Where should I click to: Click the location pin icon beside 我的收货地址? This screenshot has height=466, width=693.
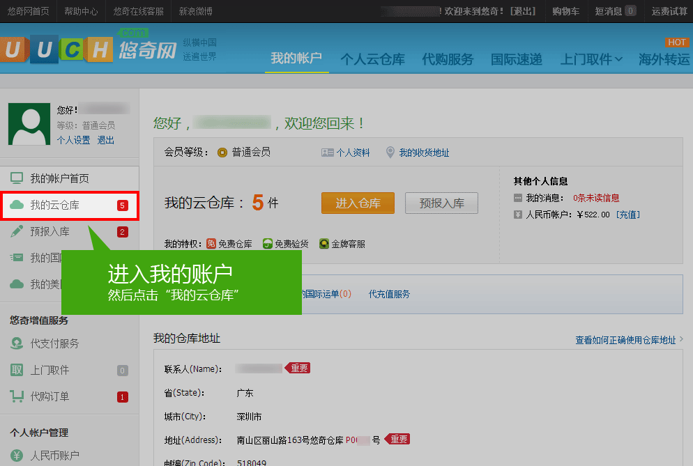coord(390,153)
